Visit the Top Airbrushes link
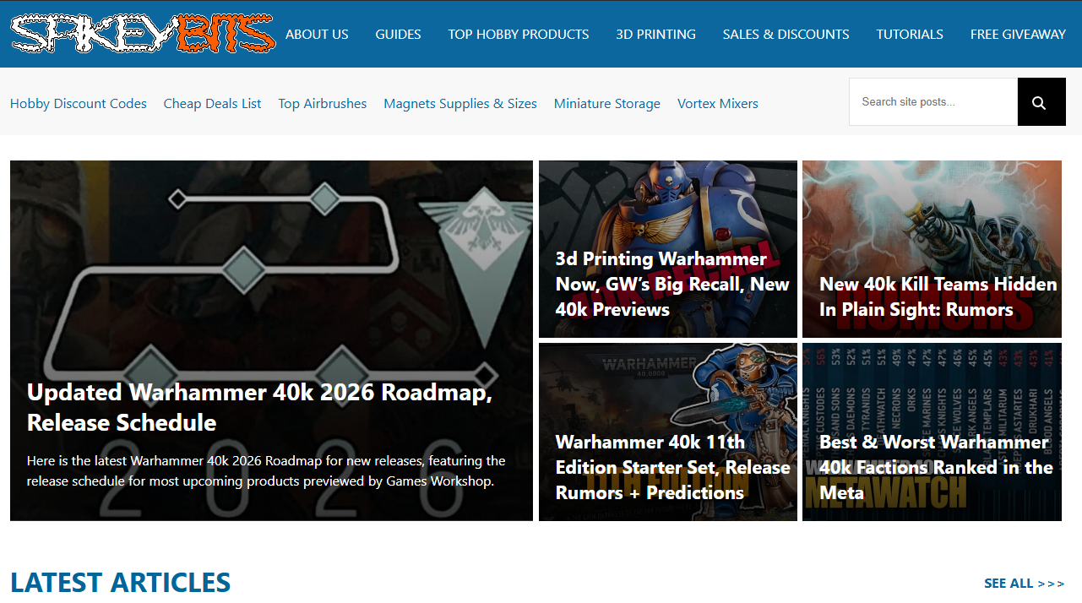 (x=322, y=104)
